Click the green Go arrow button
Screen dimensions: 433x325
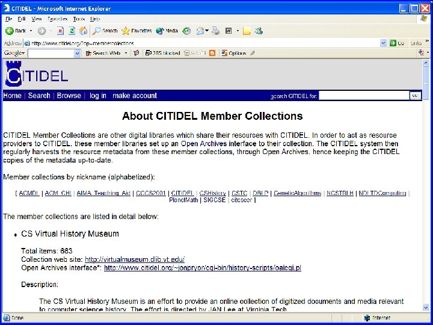coord(393,43)
